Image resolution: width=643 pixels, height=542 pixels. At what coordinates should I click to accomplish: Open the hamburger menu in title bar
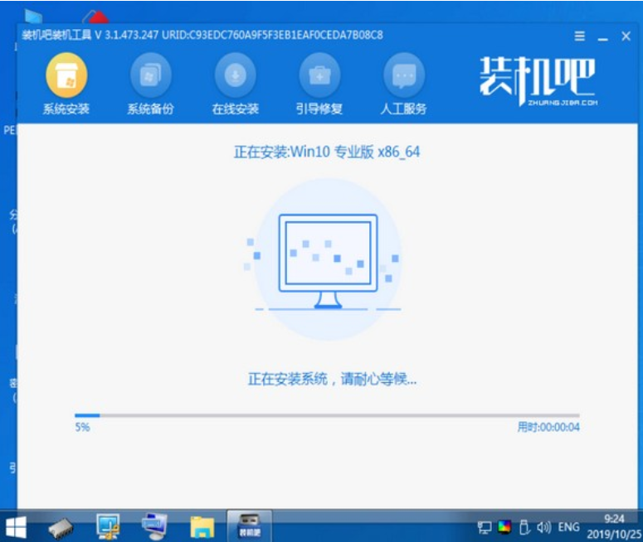pyautogui.click(x=580, y=36)
